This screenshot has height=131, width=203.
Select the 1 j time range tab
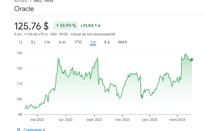[x=20, y=42]
